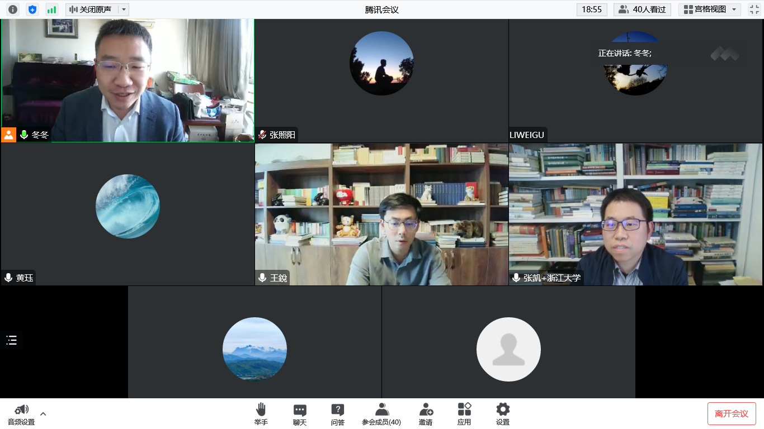Image resolution: width=764 pixels, height=429 pixels.
Task: Expand audio options chevron beside 音频设置
Action: (x=43, y=414)
